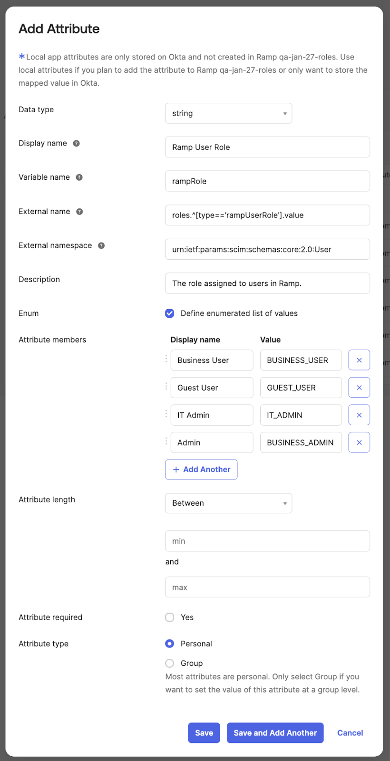
Task: Click the IT Admin display name field
Action: pos(212,415)
